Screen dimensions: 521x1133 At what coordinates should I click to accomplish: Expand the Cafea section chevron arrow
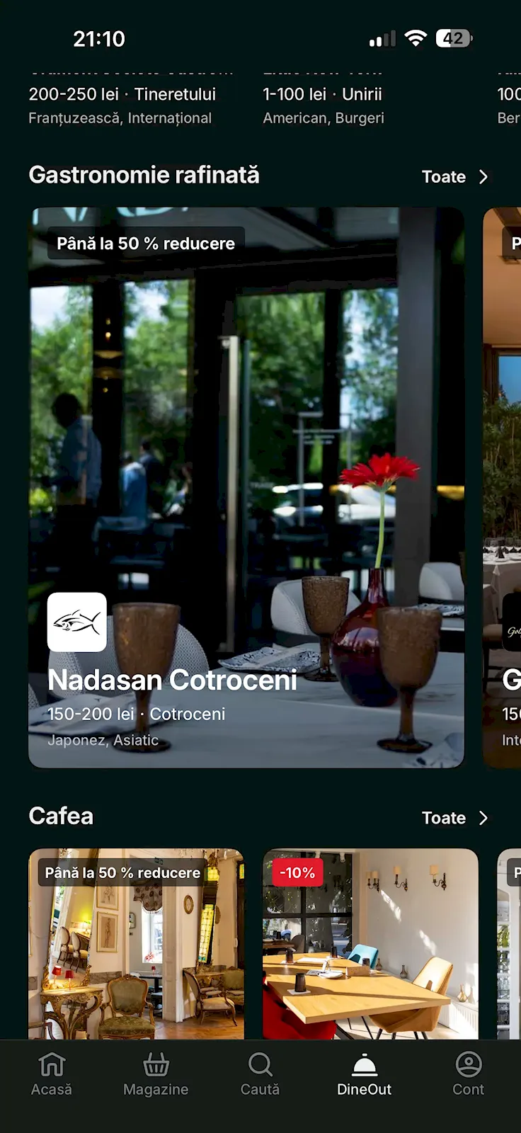(483, 818)
